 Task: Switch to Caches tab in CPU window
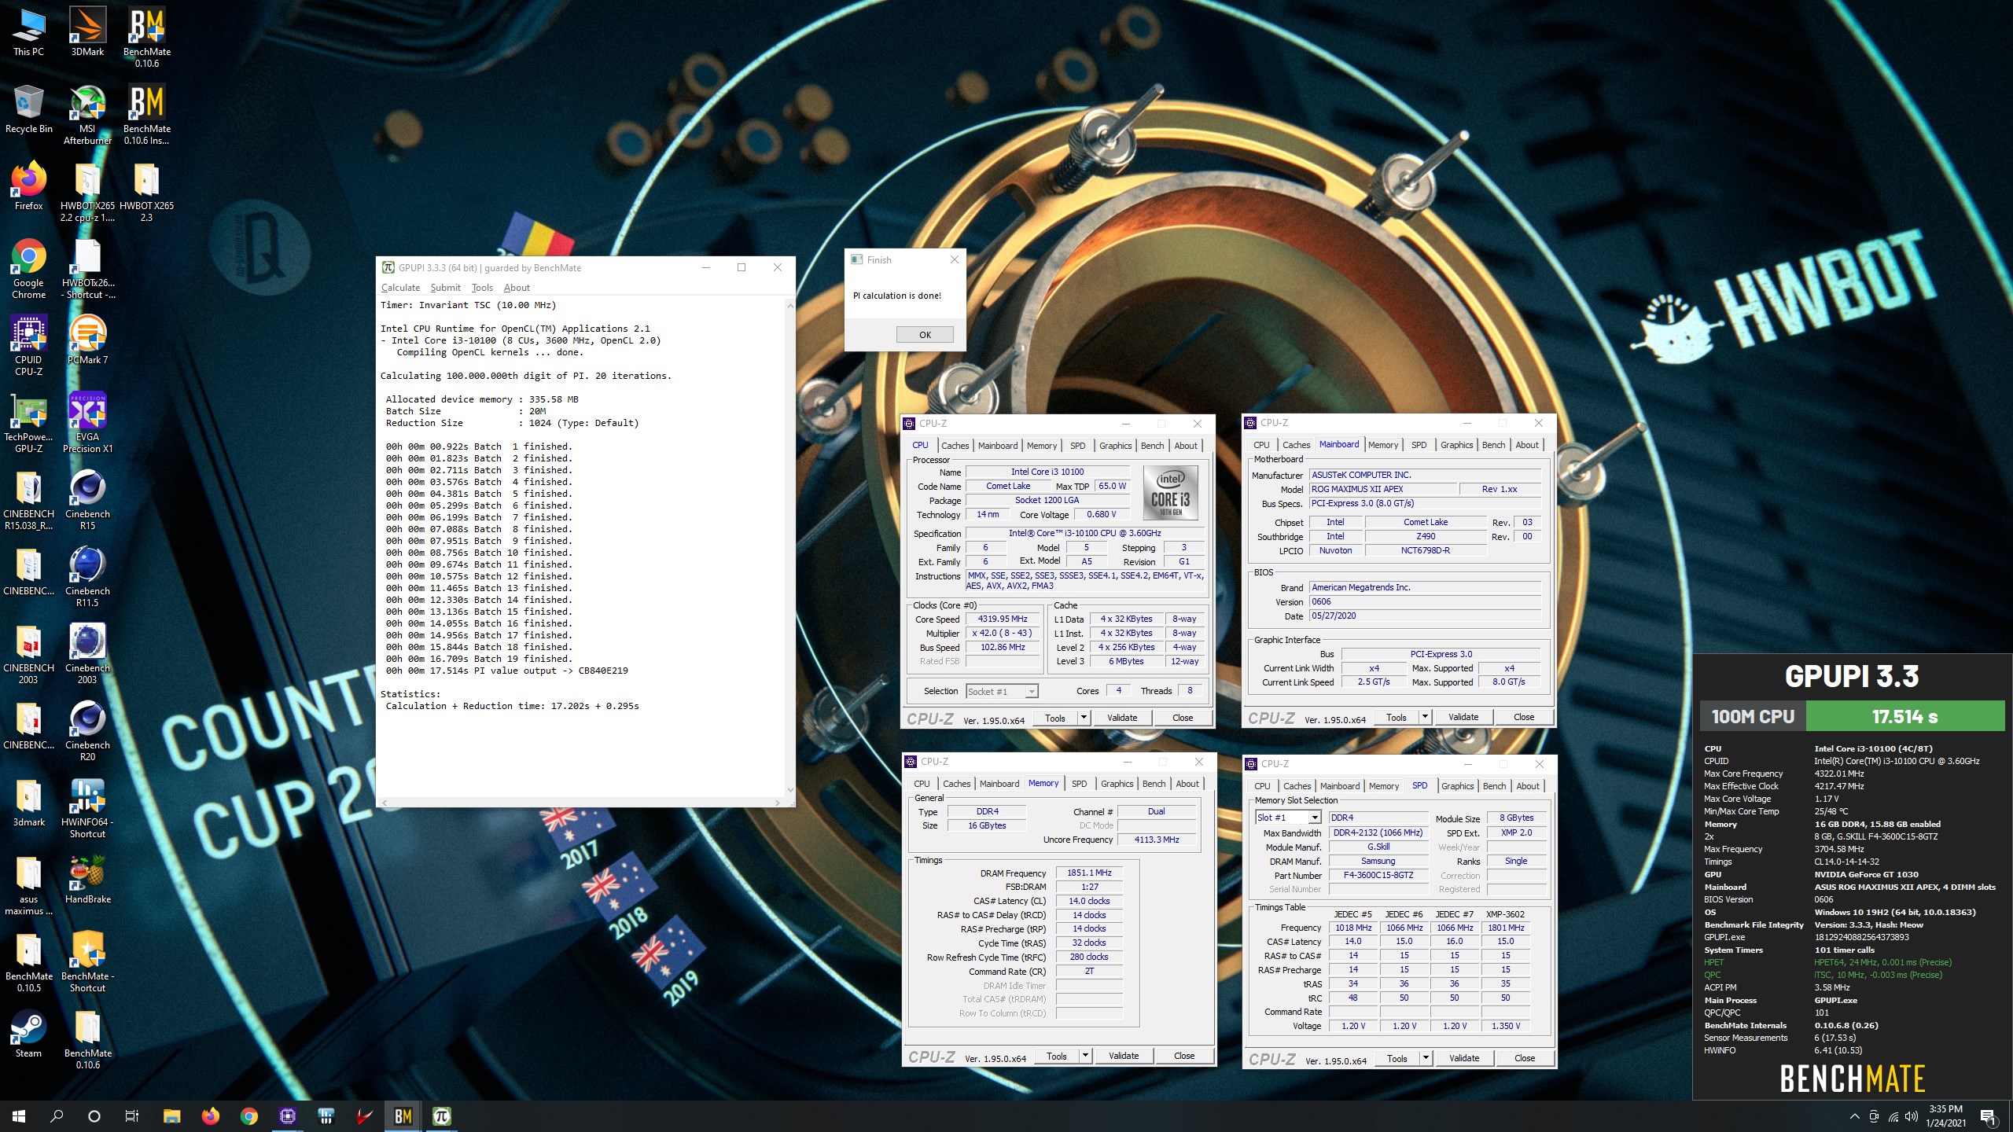click(955, 446)
